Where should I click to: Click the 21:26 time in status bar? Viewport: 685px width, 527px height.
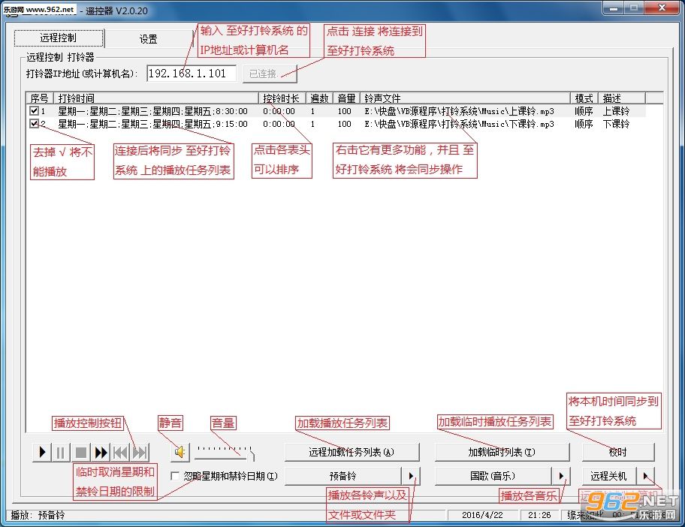(x=539, y=515)
